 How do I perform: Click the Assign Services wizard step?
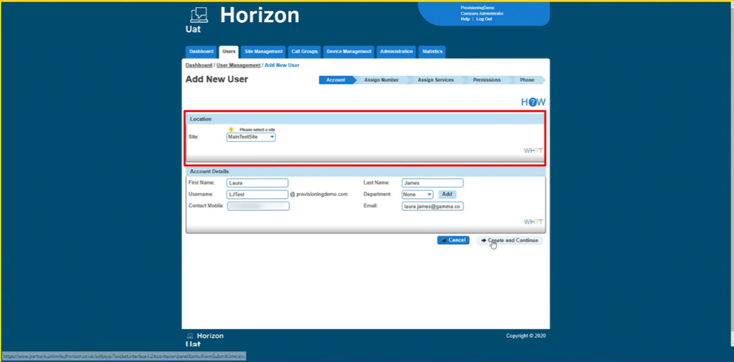[435, 80]
